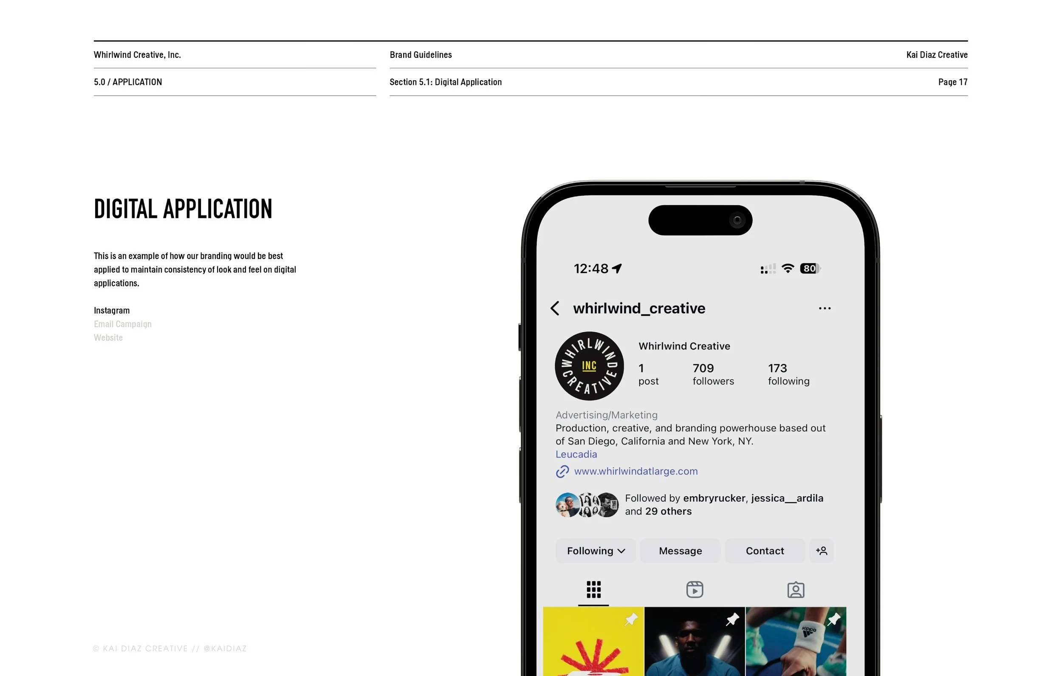The image size is (1062, 676).
Task: Click the Contact button
Action: tap(765, 551)
